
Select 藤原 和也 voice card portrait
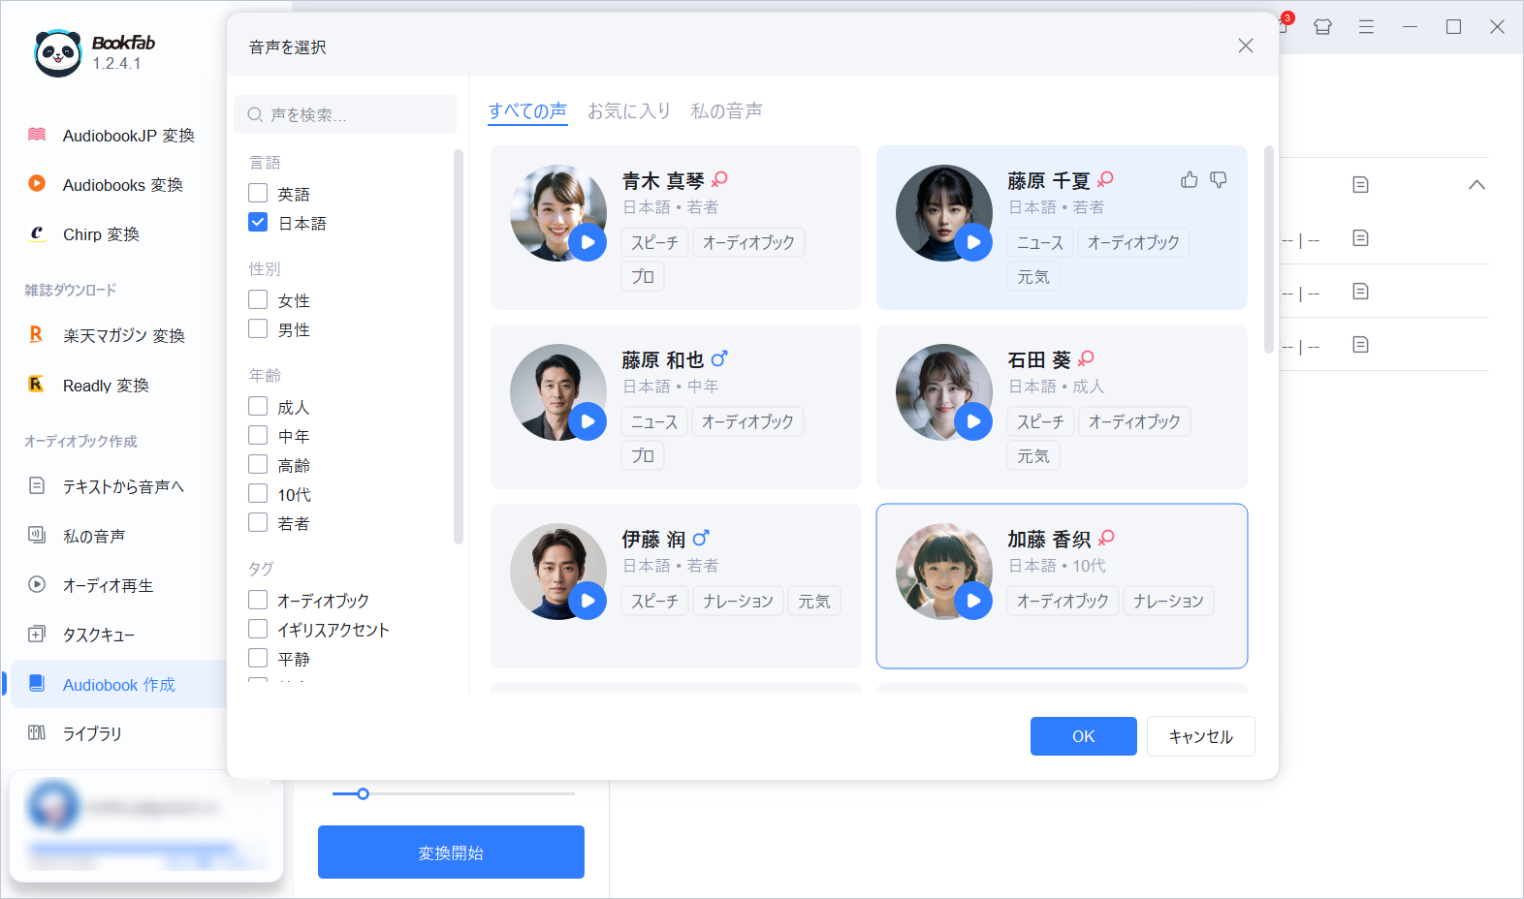point(558,392)
